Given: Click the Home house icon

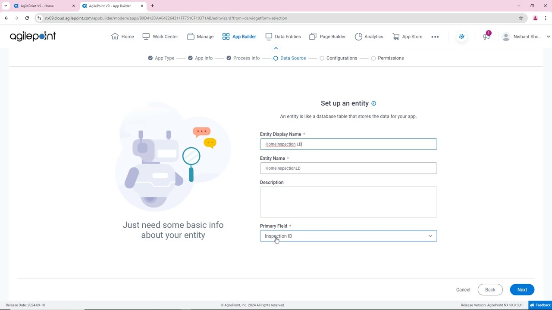Looking at the screenshot, I should coord(115,37).
